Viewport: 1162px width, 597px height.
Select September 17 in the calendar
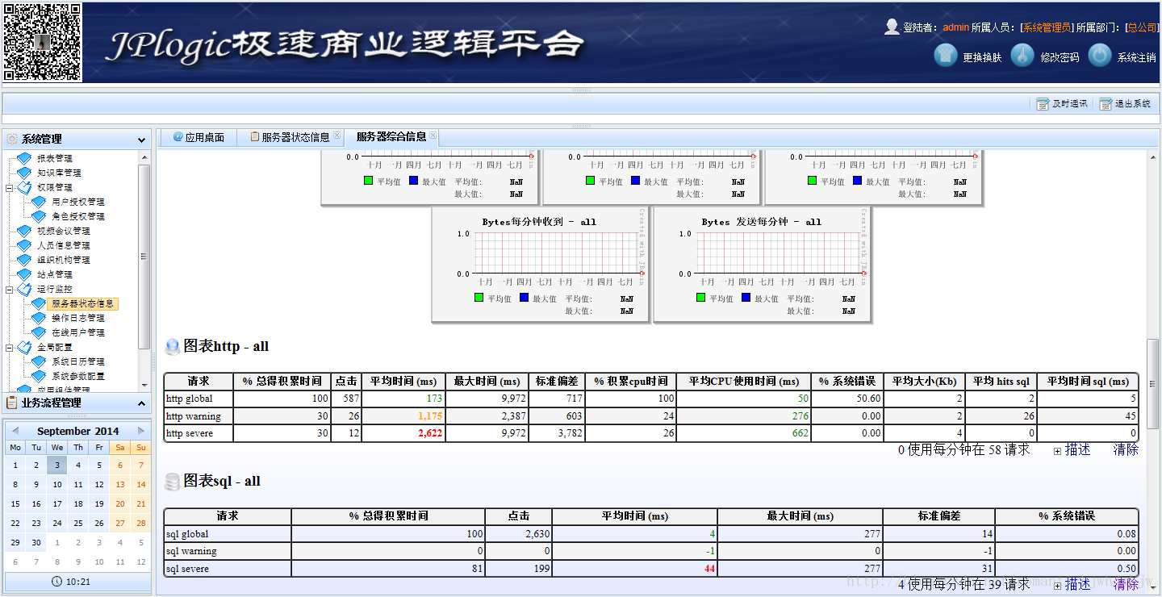[x=57, y=503]
